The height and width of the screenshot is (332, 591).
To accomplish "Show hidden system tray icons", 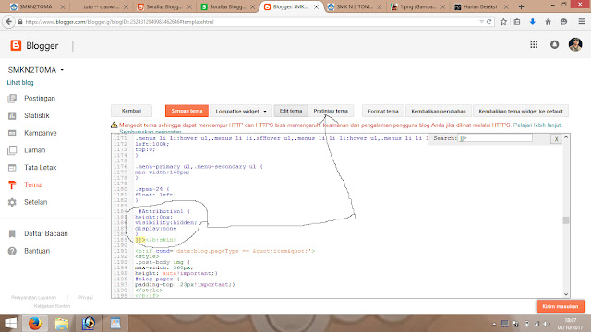I will click(494, 324).
